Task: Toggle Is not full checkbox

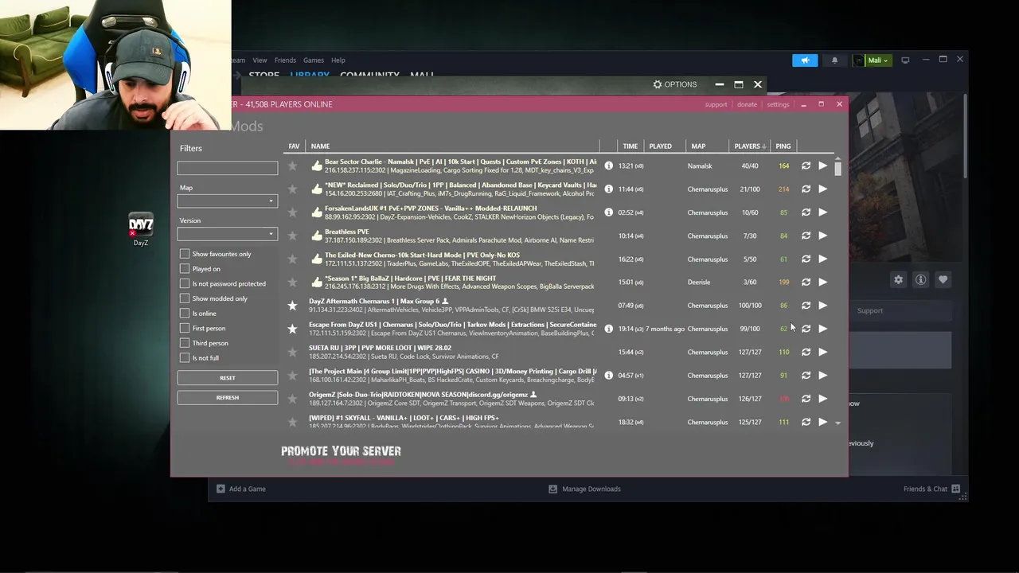Action: pyautogui.click(x=185, y=358)
